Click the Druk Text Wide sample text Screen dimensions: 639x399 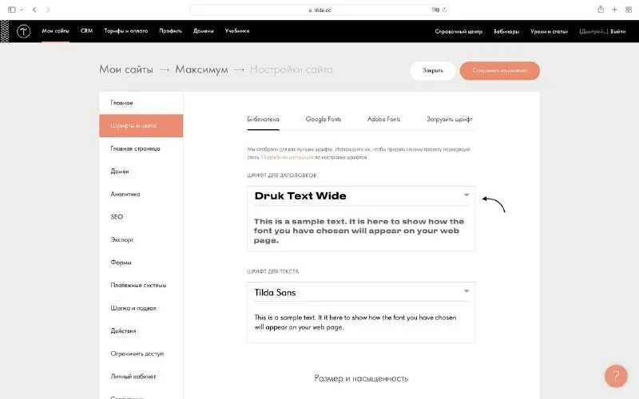pyautogui.click(x=359, y=231)
